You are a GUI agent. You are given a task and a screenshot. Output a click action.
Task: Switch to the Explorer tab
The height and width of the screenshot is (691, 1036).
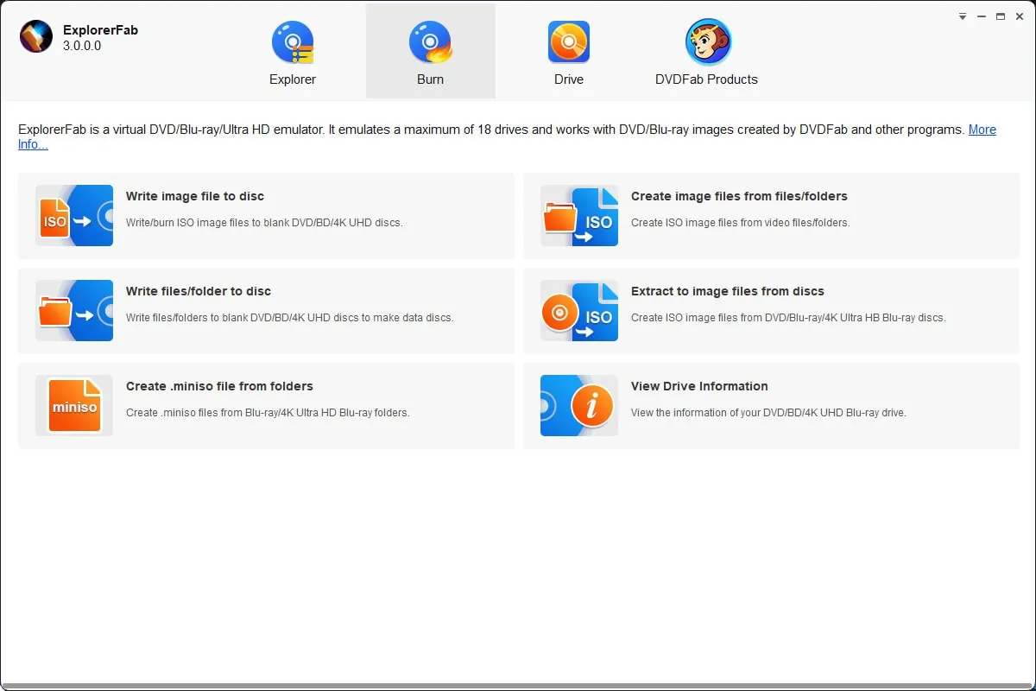[x=293, y=52]
